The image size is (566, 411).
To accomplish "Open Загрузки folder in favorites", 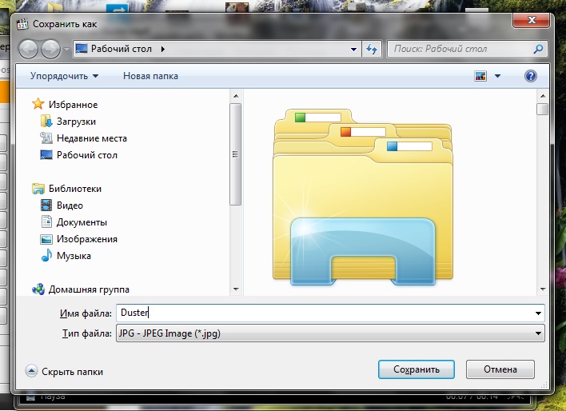I will [75, 122].
